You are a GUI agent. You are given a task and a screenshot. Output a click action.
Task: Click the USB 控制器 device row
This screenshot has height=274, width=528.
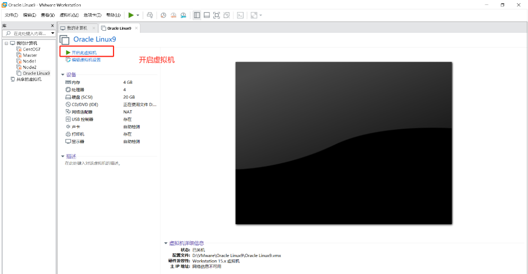point(111,119)
